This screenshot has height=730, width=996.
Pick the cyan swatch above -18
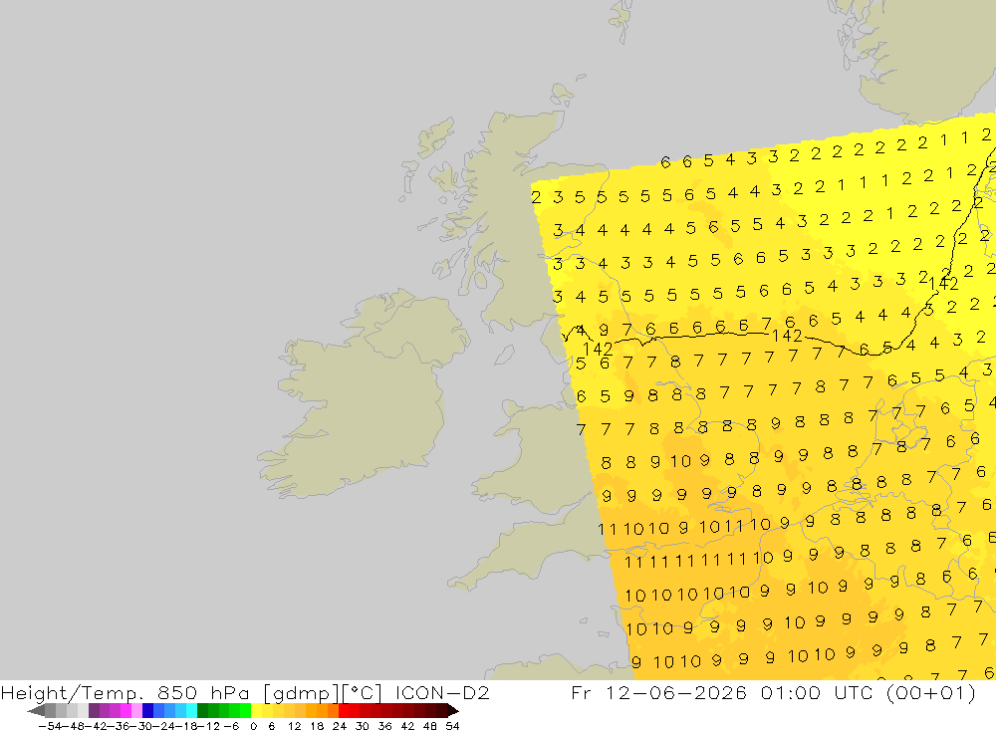(191, 711)
